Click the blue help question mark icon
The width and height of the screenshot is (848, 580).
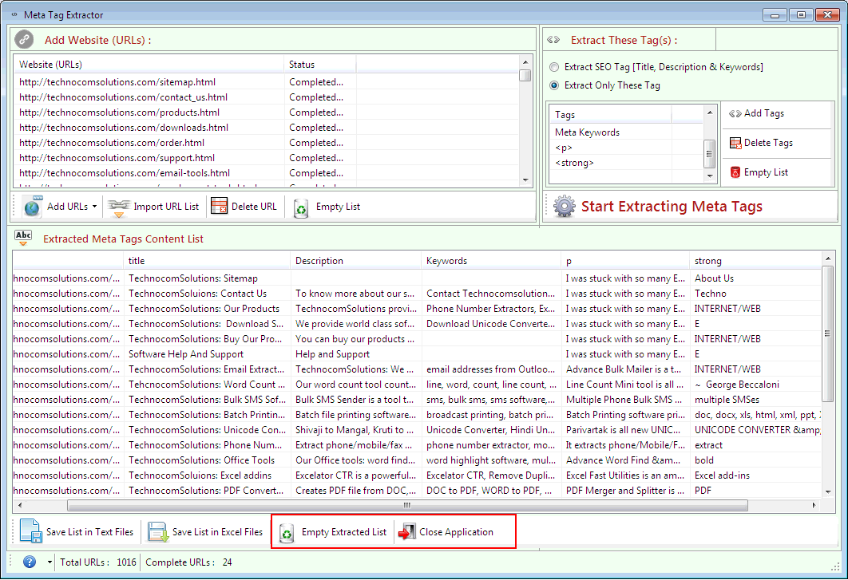click(x=30, y=562)
